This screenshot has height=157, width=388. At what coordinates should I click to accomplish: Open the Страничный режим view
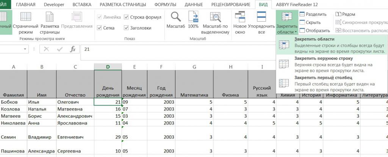point(25,23)
